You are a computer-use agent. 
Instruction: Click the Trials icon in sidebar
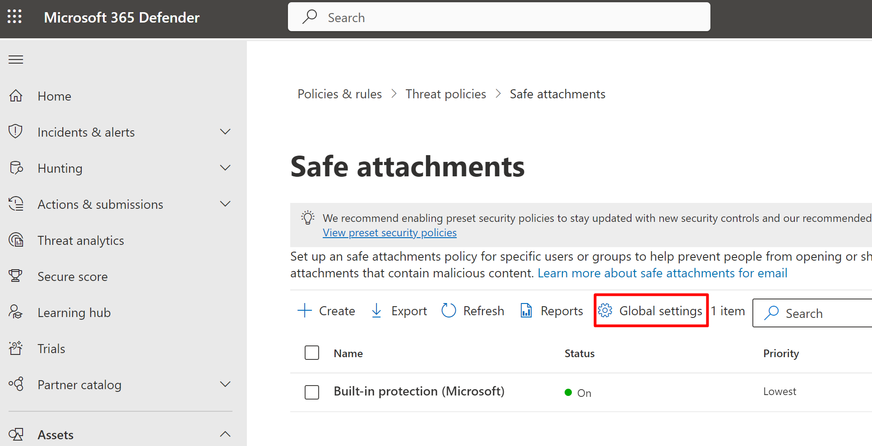16,348
